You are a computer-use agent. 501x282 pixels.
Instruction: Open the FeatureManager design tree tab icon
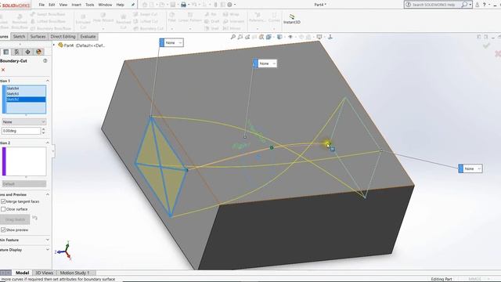[x=6, y=52]
